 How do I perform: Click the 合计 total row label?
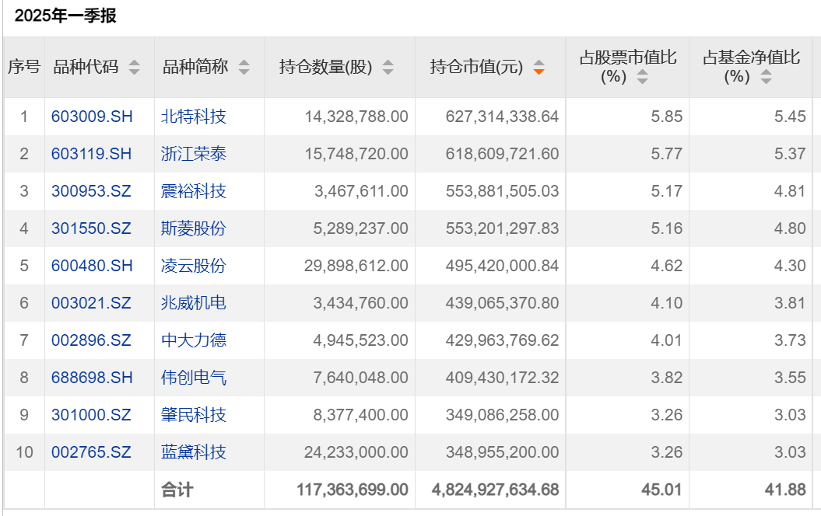(x=177, y=490)
